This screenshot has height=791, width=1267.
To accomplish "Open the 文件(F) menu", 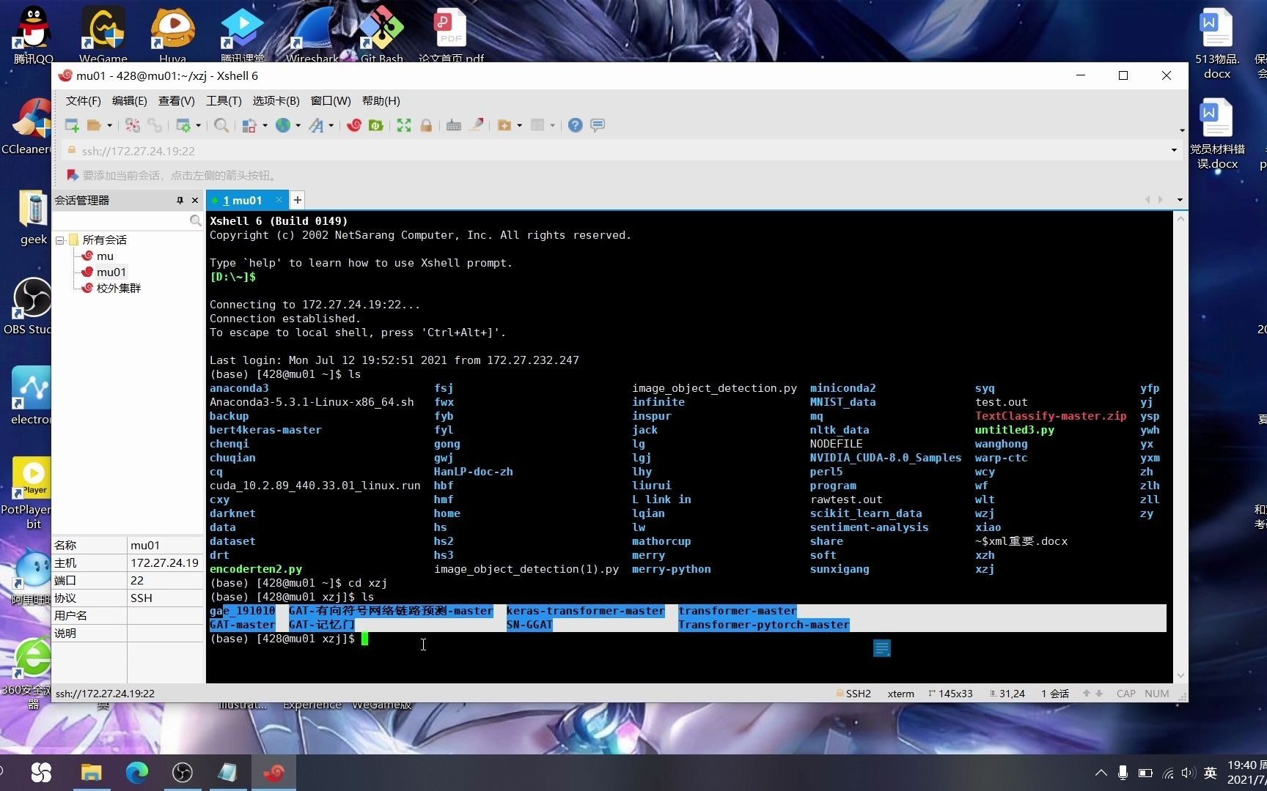I will pyautogui.click(x=83, y=101).
